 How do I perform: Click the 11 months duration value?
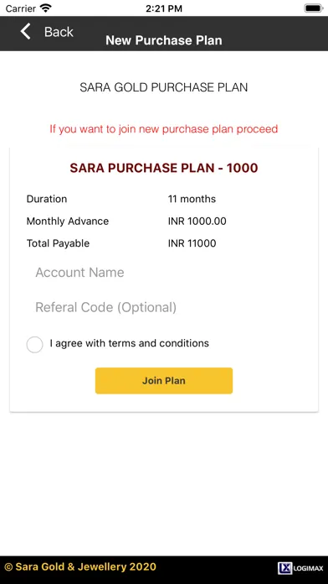point(192,199)
